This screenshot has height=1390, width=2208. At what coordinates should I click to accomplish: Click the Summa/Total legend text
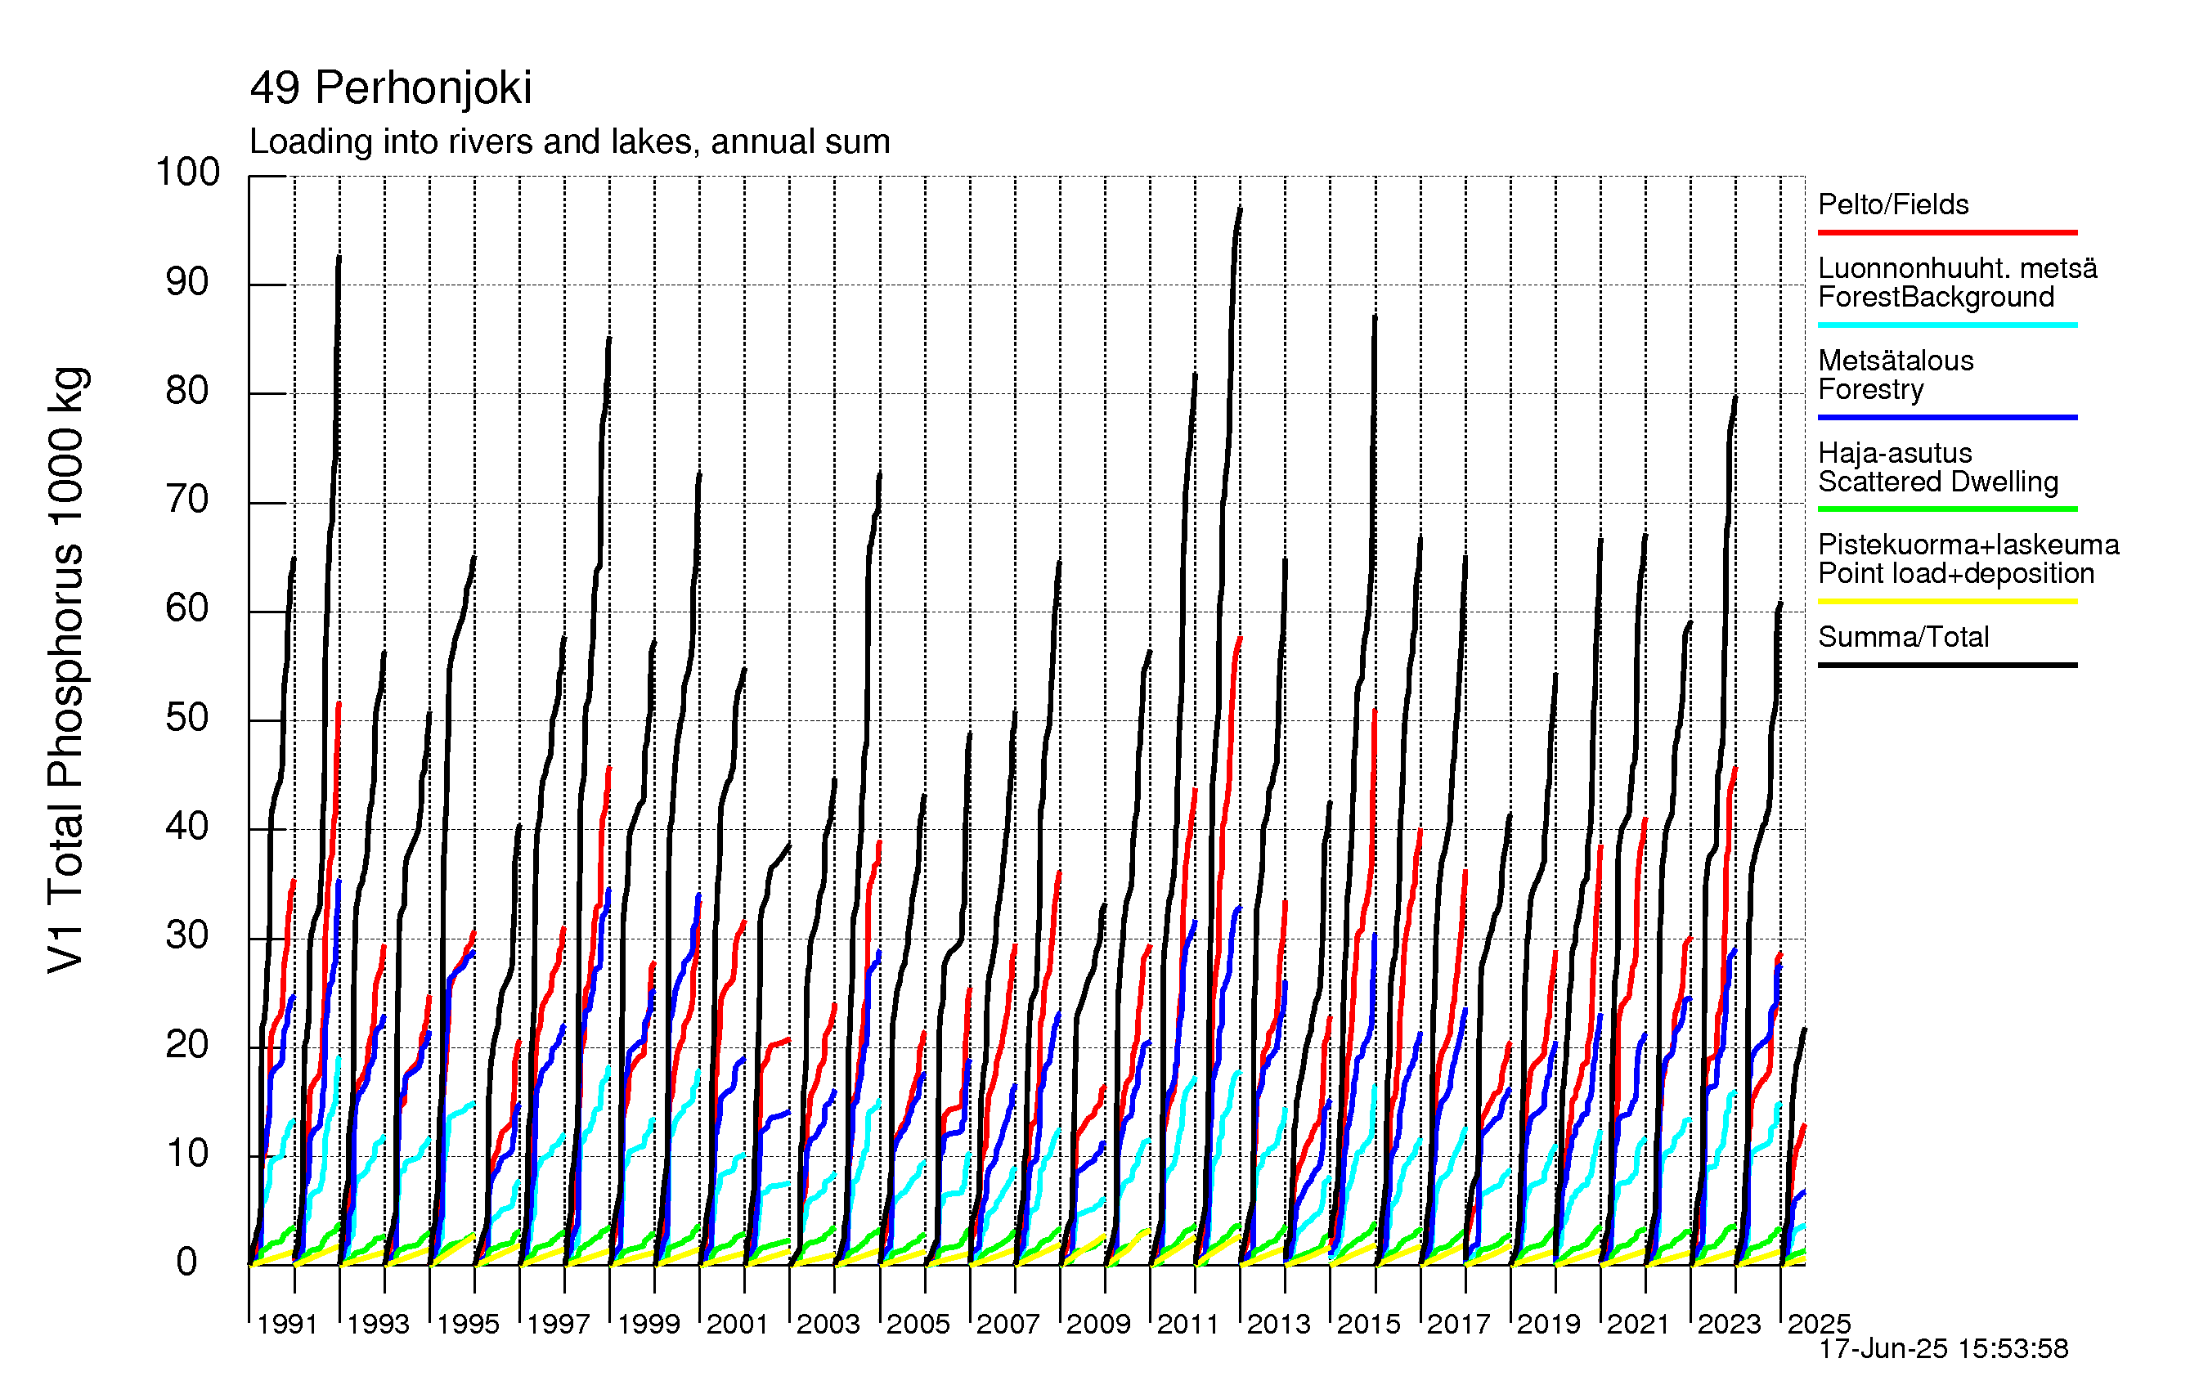point(1903,637)
